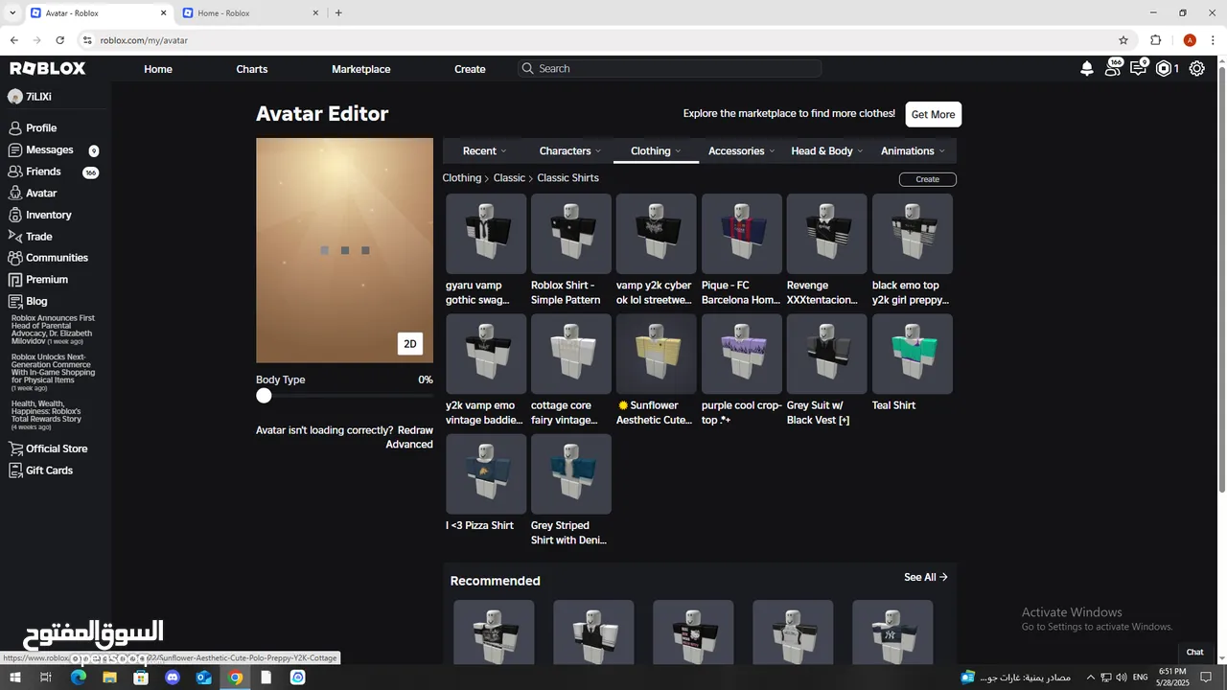Open the volume control in system tray

1121,678
